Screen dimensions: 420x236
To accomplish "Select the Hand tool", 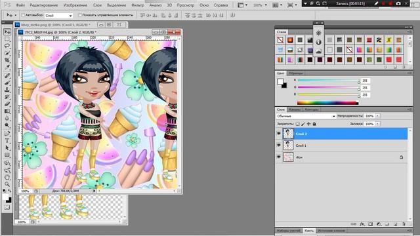I will 7,177.
